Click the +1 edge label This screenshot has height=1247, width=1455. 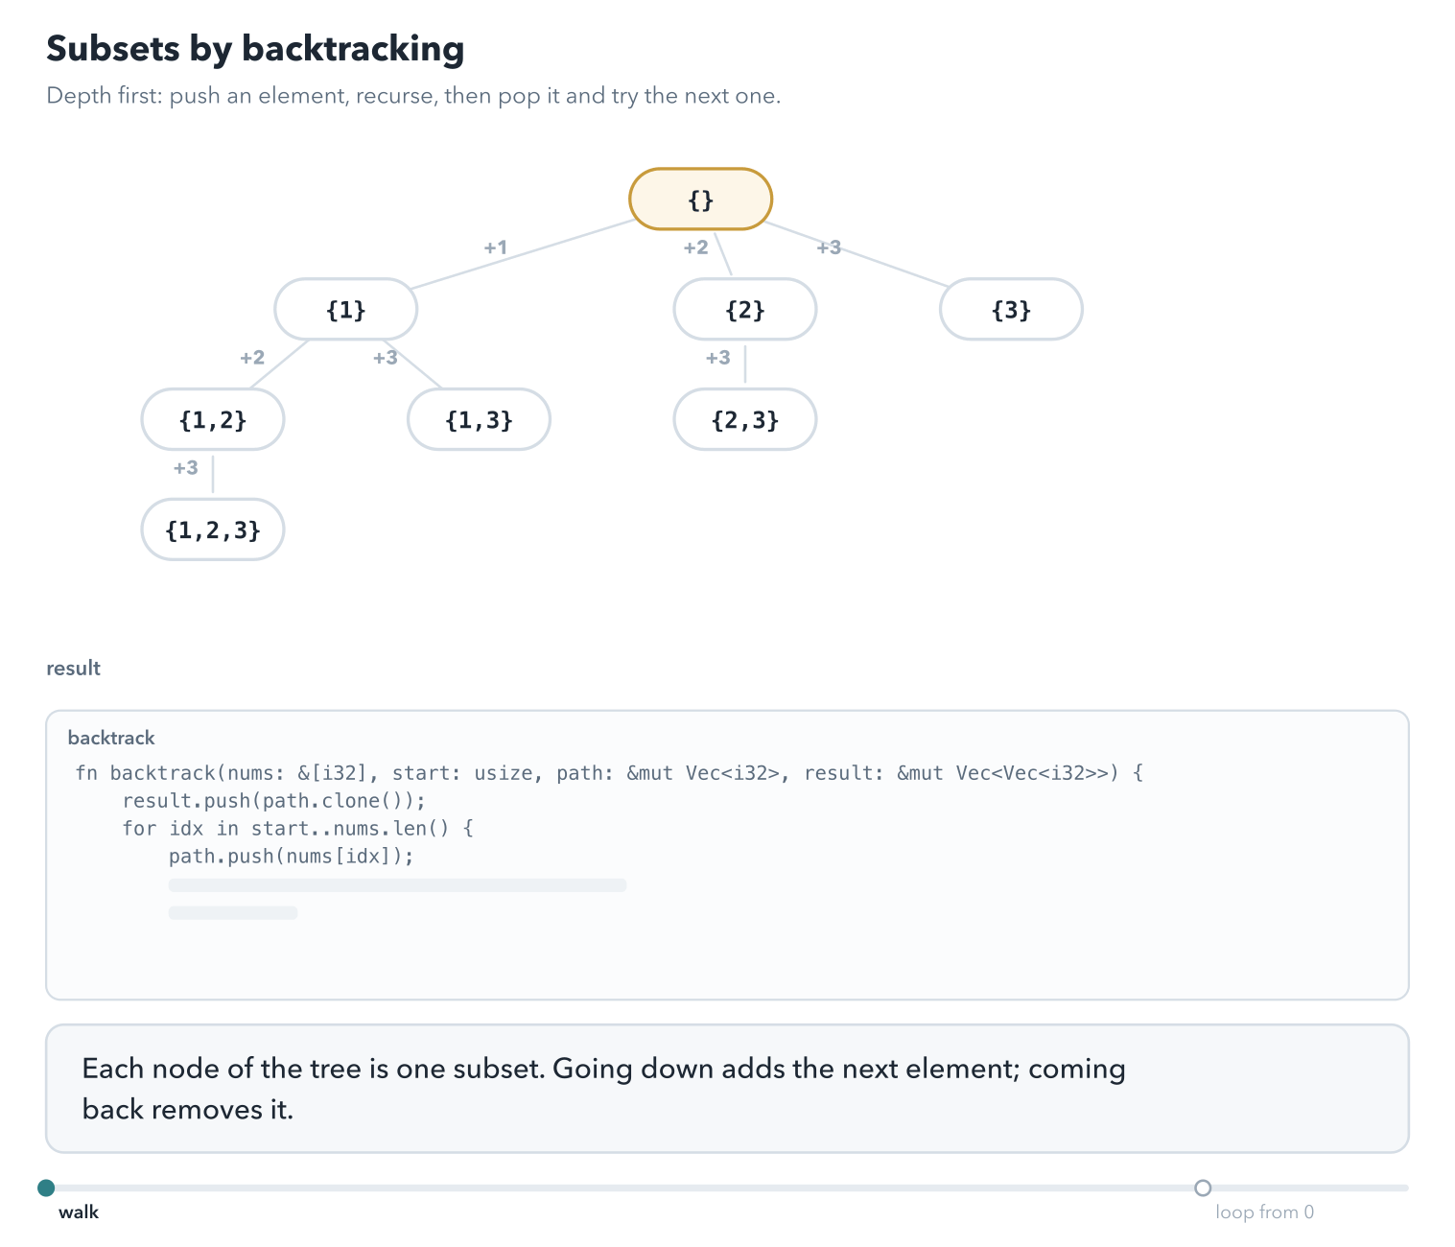(495, 247)
